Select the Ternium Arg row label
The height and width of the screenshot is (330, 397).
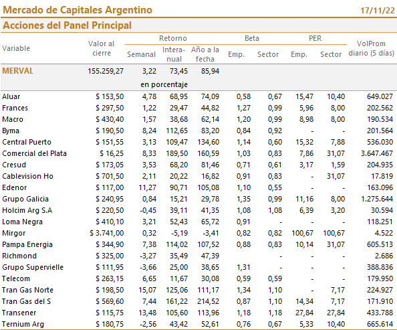click(x=23, y=324)
